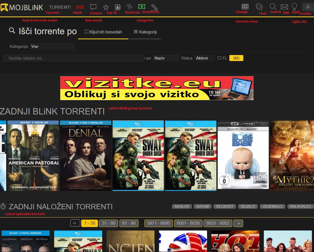Switch to Kategoriji tab
The height and width of the screenshot is (252, 314).
145,32
